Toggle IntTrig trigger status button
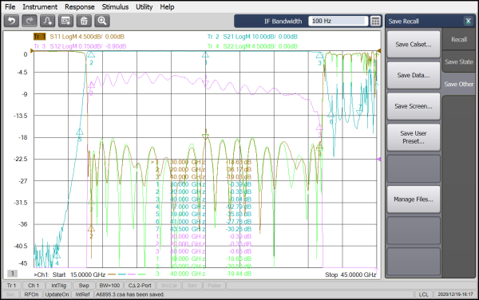The height and width of the screenshot is (300, 479). [58, 286]
